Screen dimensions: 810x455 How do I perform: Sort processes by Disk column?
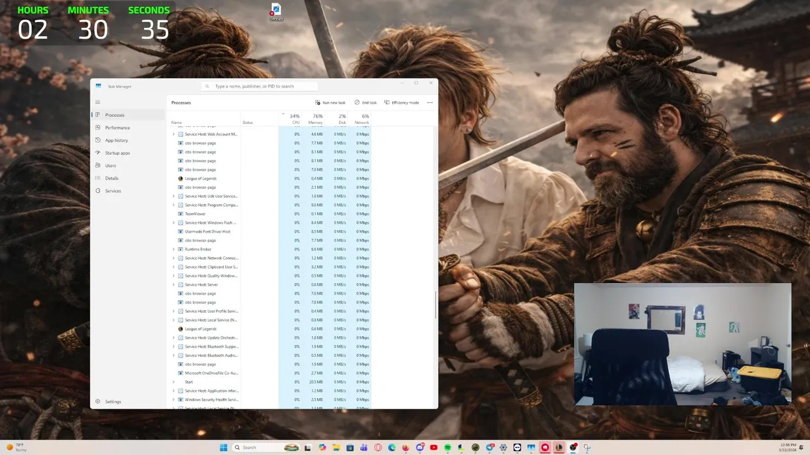(337, 119)
